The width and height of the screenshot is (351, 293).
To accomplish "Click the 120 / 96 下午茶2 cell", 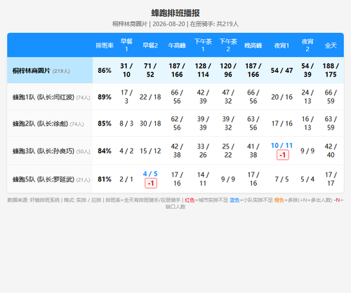I will tap(228, 70).
